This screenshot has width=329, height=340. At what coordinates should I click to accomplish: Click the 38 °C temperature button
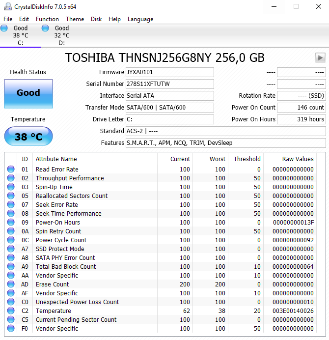pyautogui.click(x=28, y=137)
